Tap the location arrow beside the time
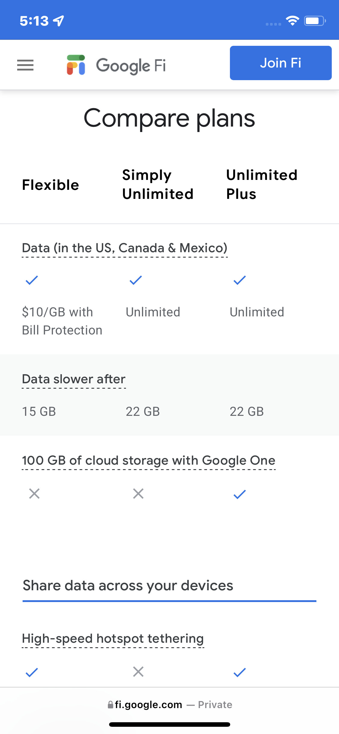This screenshot has height=734, width=339. click(58, 21)
